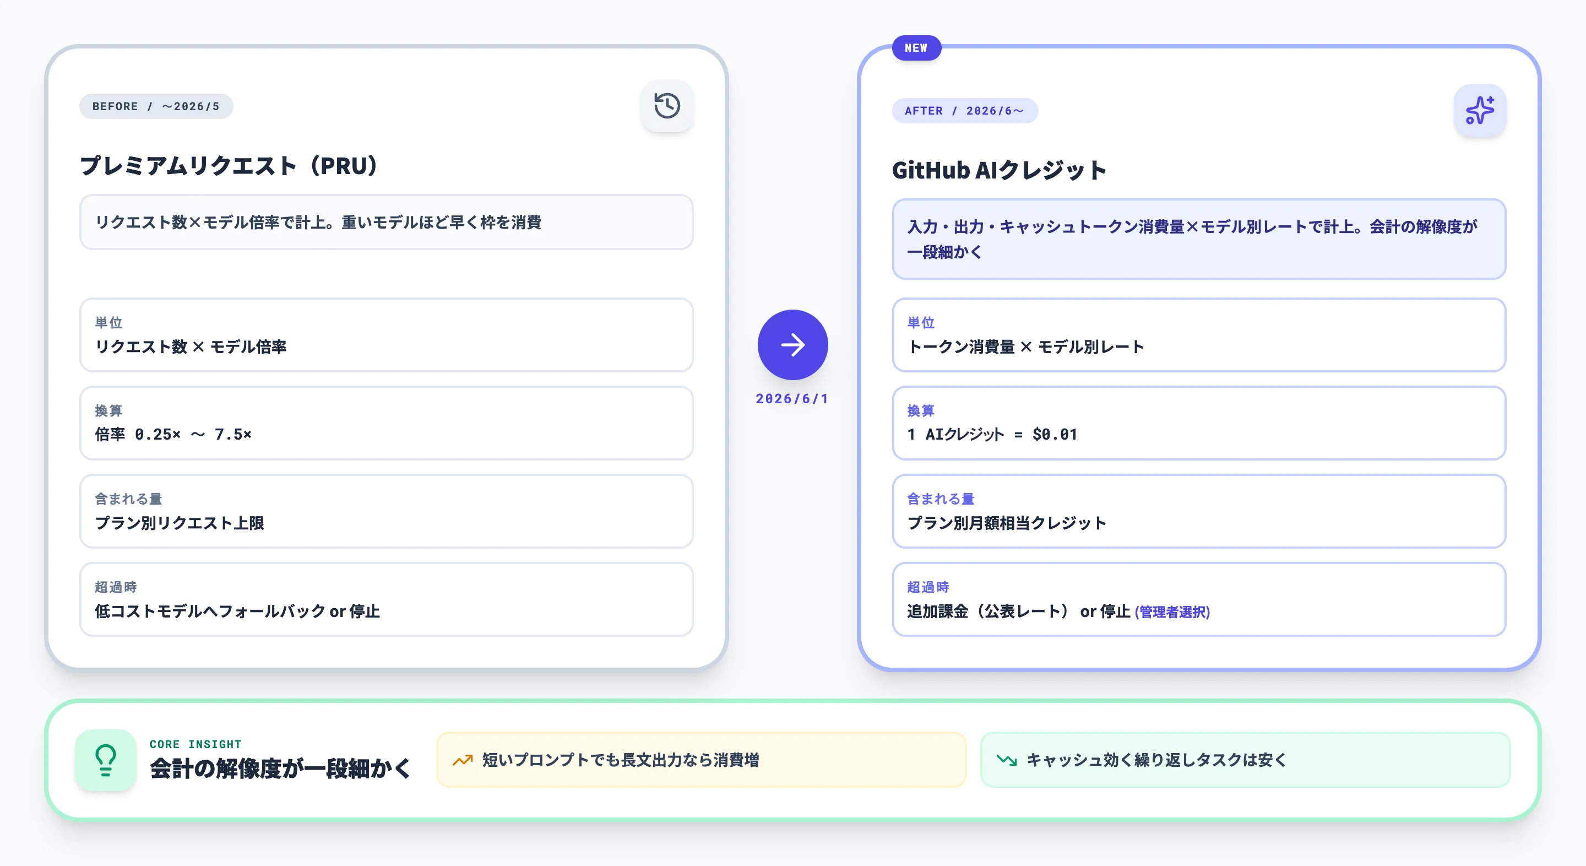Click the 単位 label on the BEFORE card
1586x866 pixels.
[108, 322]
